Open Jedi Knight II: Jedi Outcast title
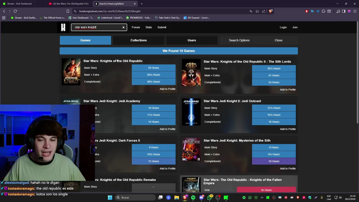This screenshot has height=202, width=359. pos(232,101)
